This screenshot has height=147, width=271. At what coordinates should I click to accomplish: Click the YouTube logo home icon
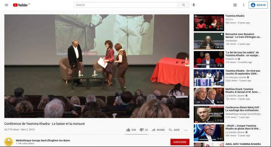20,5
